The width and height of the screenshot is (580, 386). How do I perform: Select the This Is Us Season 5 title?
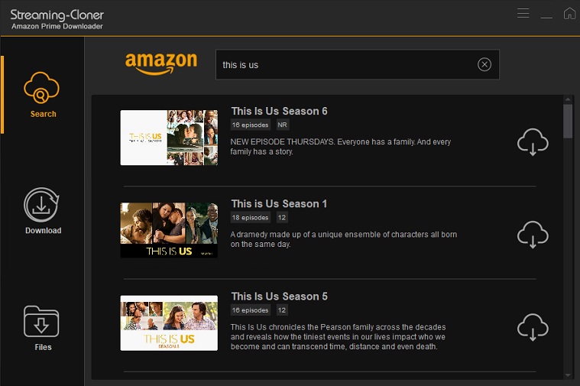pyautogui.click(x=279, y=296)
